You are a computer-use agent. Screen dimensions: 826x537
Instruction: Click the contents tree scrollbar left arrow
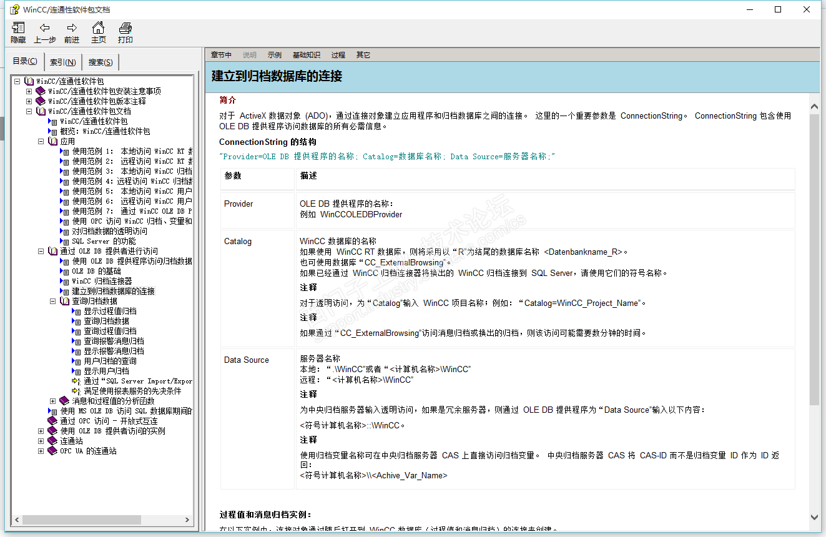tap(17, 520)
